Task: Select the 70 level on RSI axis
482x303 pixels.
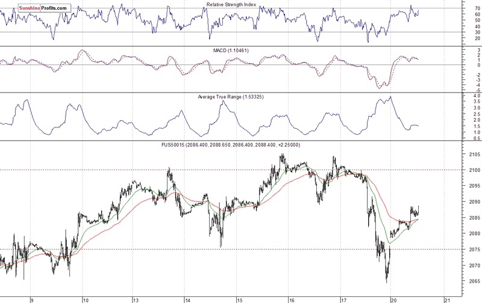Action: point(470,9)
